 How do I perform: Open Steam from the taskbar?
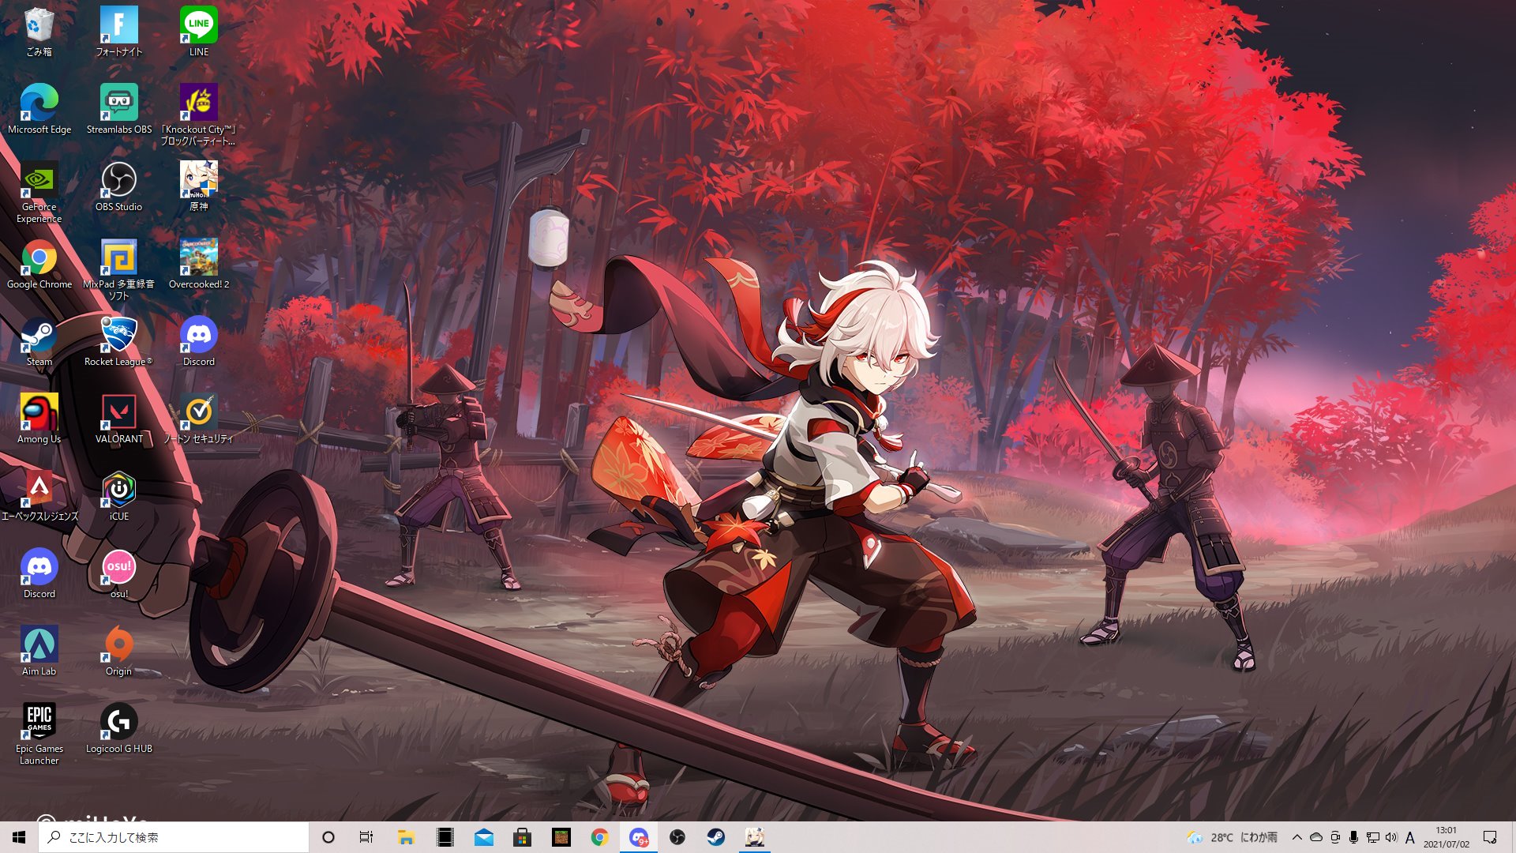click(x=715, y=837)
